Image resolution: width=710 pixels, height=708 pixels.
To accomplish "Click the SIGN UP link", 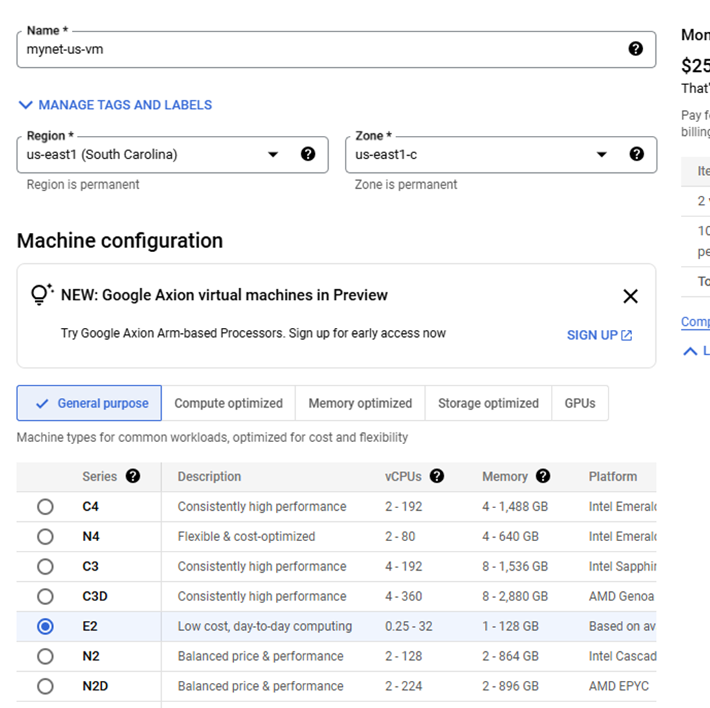I will click(600, 335).
